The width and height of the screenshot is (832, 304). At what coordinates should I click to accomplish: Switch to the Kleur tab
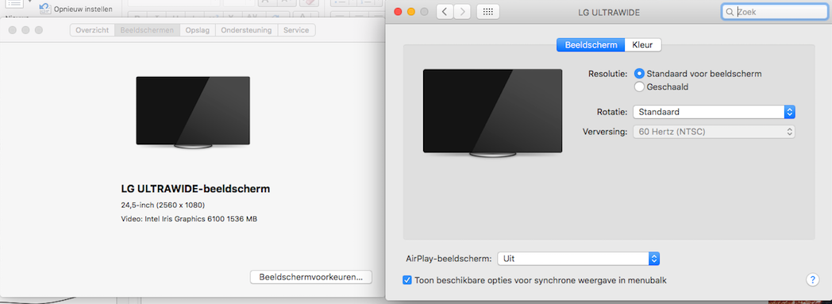click(x=642, y=45)
